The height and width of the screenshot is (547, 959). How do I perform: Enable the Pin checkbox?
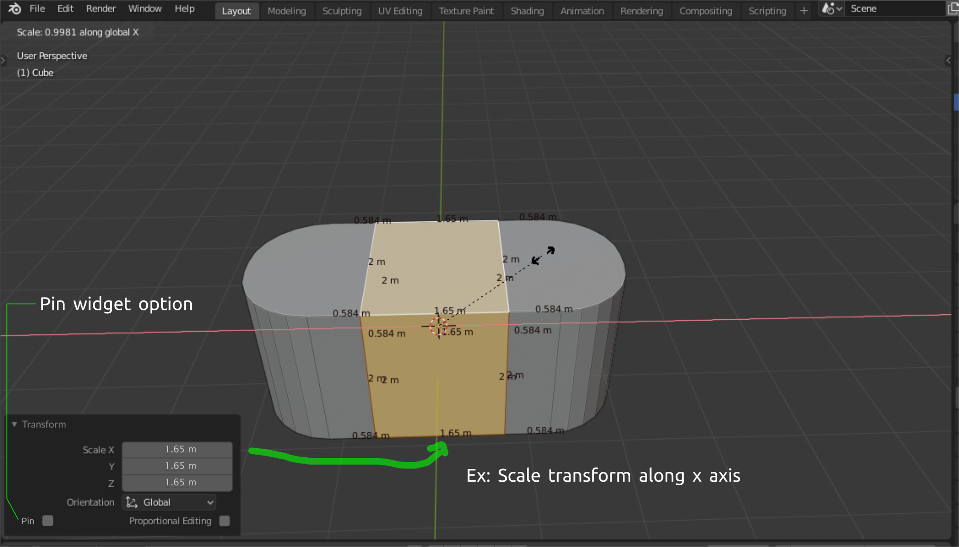pos(47,521)
